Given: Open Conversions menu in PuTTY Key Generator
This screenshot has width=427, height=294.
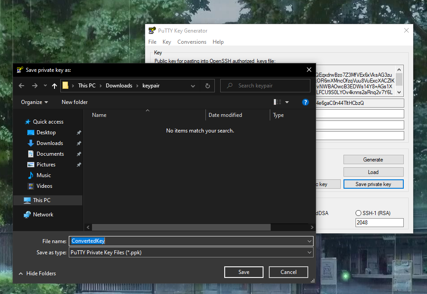Looking at the screenshot, I should (192, 42).
